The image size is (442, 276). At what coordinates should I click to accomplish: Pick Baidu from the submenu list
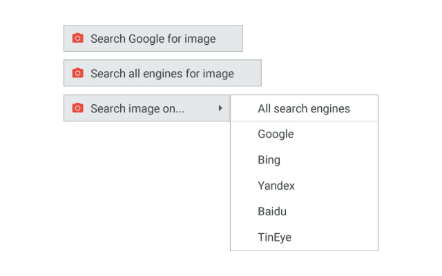tap(272, 211)
